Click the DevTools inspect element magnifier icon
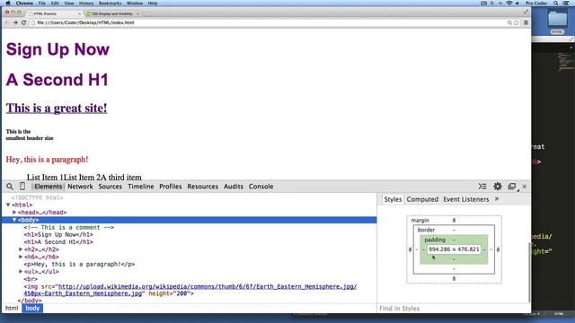The image size is (575, 323). (10, 187)
